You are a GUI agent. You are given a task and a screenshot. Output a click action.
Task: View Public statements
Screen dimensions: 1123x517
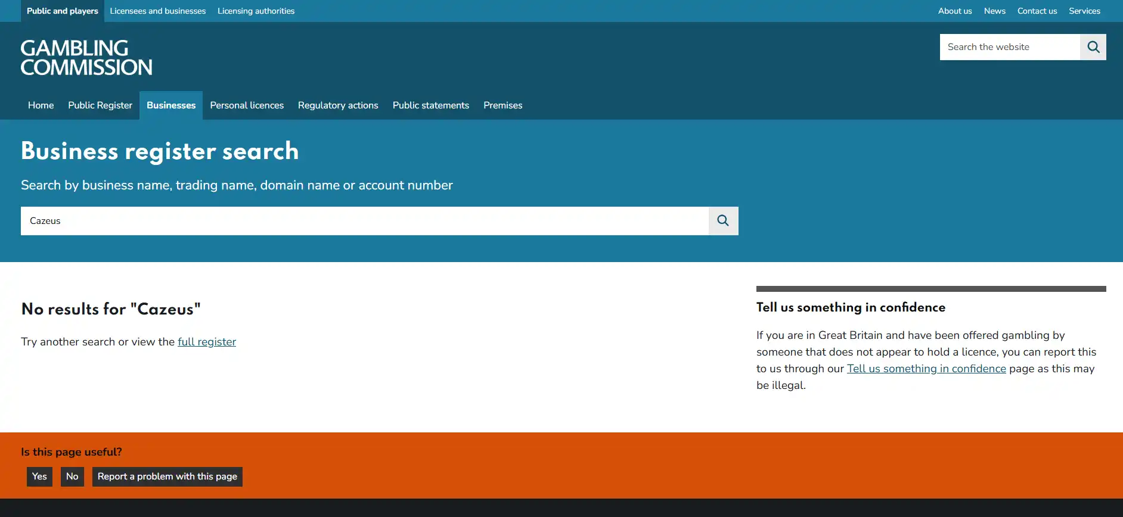tap(431, 105)
